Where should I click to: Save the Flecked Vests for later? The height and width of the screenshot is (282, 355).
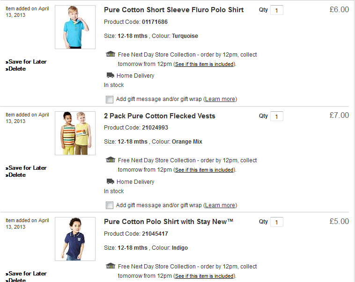click(27, 168)
